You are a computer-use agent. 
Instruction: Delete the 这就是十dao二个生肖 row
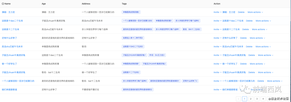click(x=249, y=21)
